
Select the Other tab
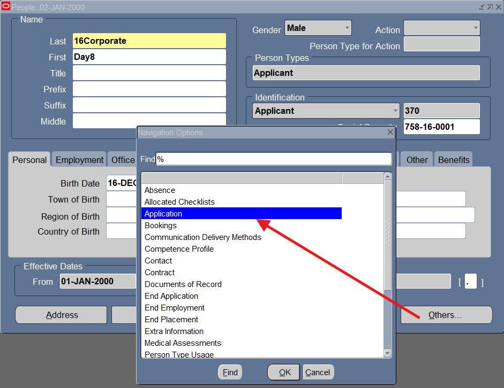[417, 160]
